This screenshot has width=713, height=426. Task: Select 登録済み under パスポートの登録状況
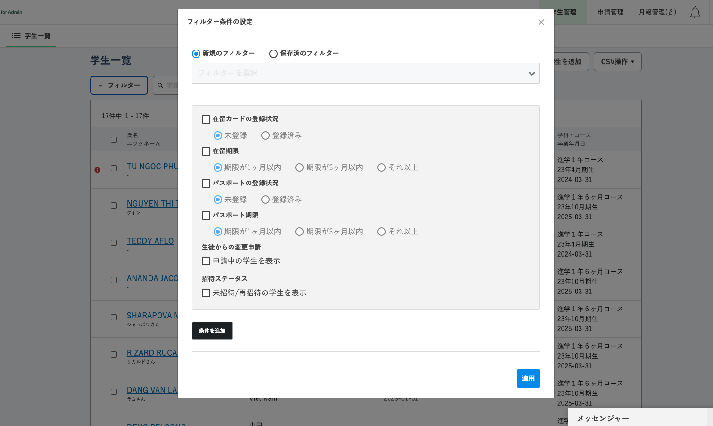pyautogui.click(x=265, y=200)
